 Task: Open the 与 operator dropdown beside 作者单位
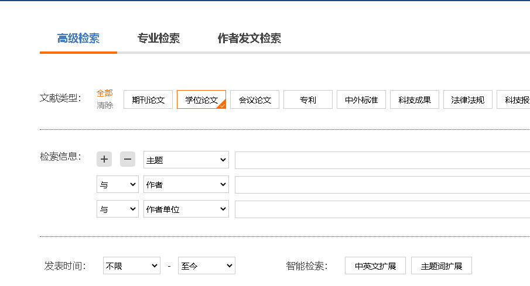tap(118, 209)
